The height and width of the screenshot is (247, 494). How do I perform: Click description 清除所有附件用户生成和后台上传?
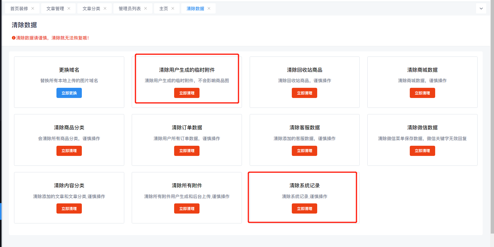coord(177,197)
